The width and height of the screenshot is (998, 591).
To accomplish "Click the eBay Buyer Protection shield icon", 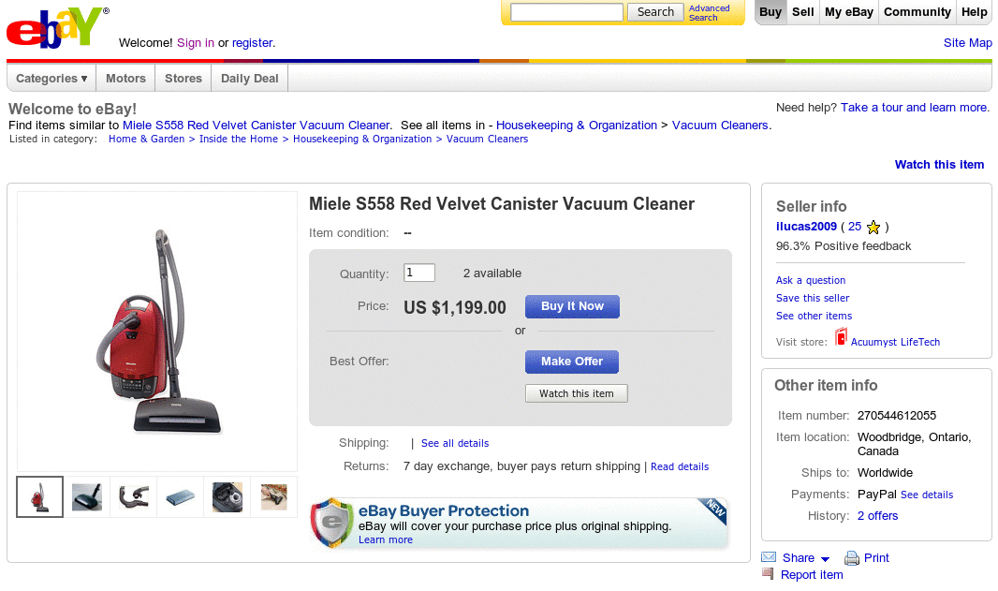I will (331, 523).
